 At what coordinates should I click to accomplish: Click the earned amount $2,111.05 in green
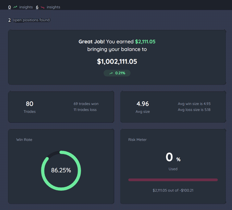[145, 42]
